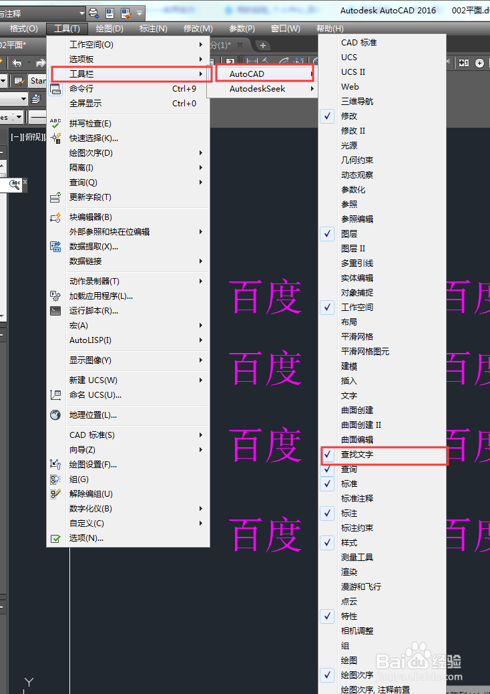Screen dimensions: 490x694
Task: Open the 帮助(H) menu
Action: (330, 29)
